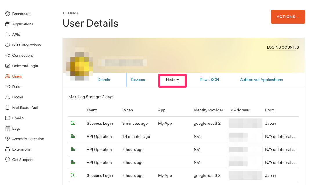Open the Dashboard from the sidebar

pos(21,14)
